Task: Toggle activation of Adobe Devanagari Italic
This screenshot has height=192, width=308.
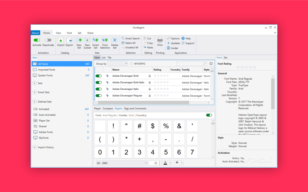Action: pos(99,89)
